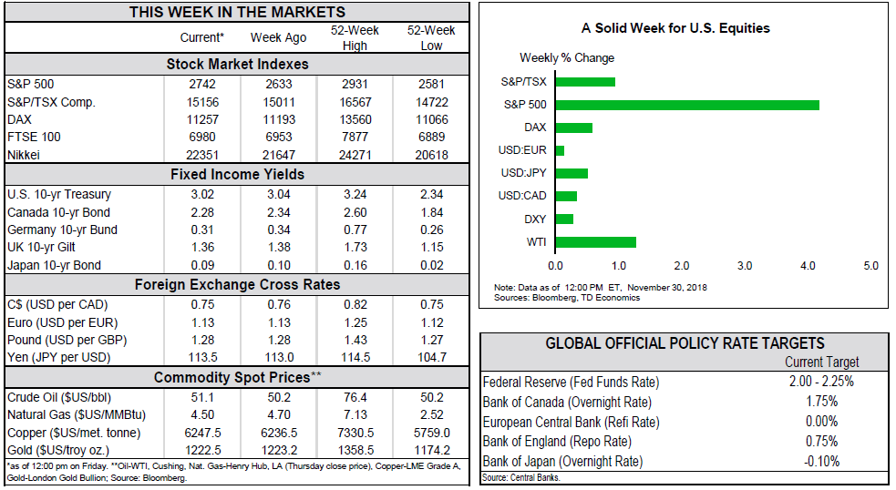Click the USD:JPY bar in the chart
The width and height of the screenshot is (896, 490).
pos(572,173)
